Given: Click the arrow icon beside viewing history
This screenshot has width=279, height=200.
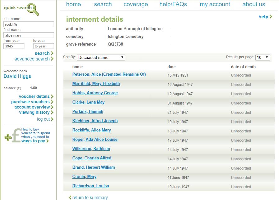Looking at the screenshot, I should pyautogui.click(x=53, y=112).
